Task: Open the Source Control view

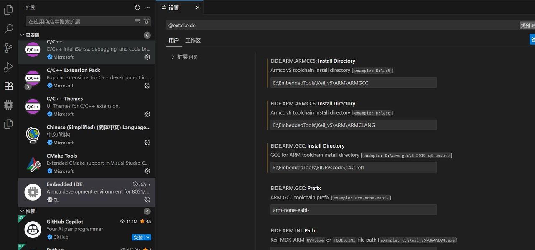Action: [x=8, y=48]
